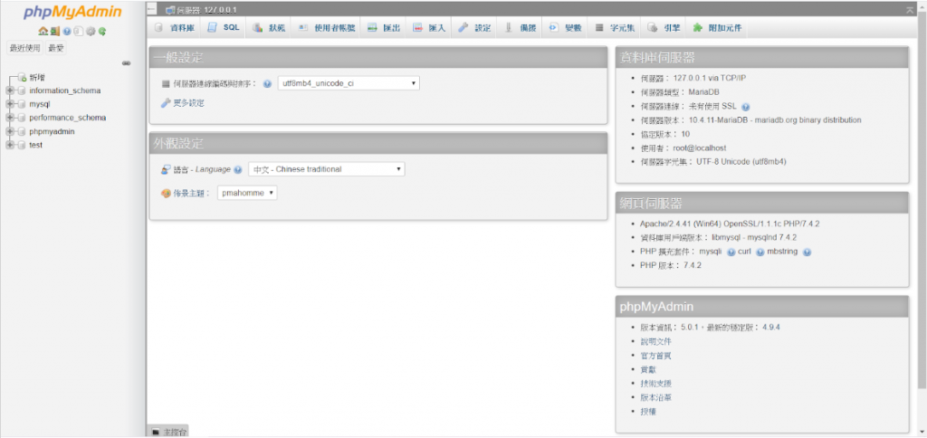This screenshot has height=438, width=927.
Task: Expand the mysql database tree
Action: coord(9,104)
